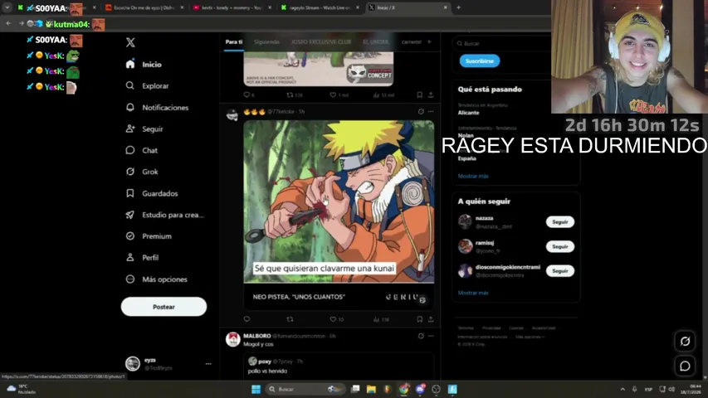Open more options on the MALBORO post
708x398 pixels.
pos(431,336)
